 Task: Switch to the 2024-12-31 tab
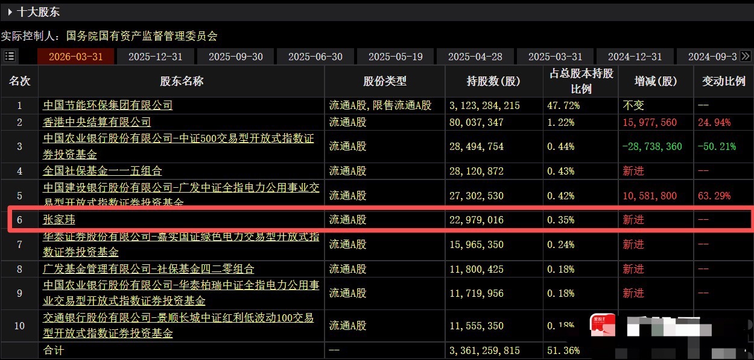pos(635,56)
